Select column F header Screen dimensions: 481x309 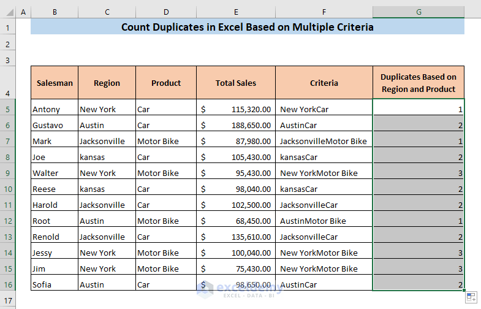(x=324, y=12)
